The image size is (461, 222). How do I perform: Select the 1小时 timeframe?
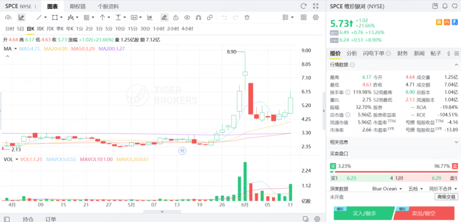tap(158, 29)
